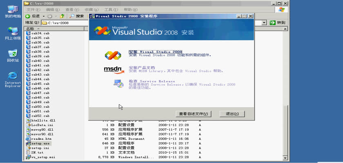Open the File menu in Explorer
This screenshot has width=343, height=163.
[33, 10]
